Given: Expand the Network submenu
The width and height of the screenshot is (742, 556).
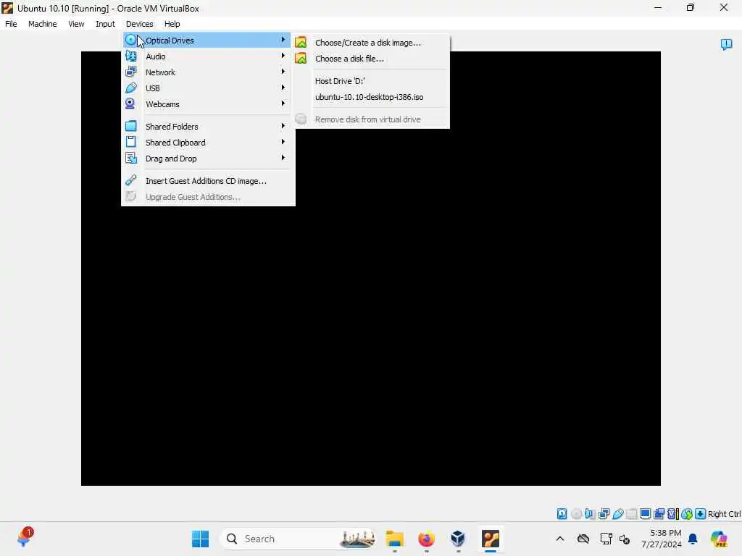Looking at the screenshot, I should [x=207, y=72].
